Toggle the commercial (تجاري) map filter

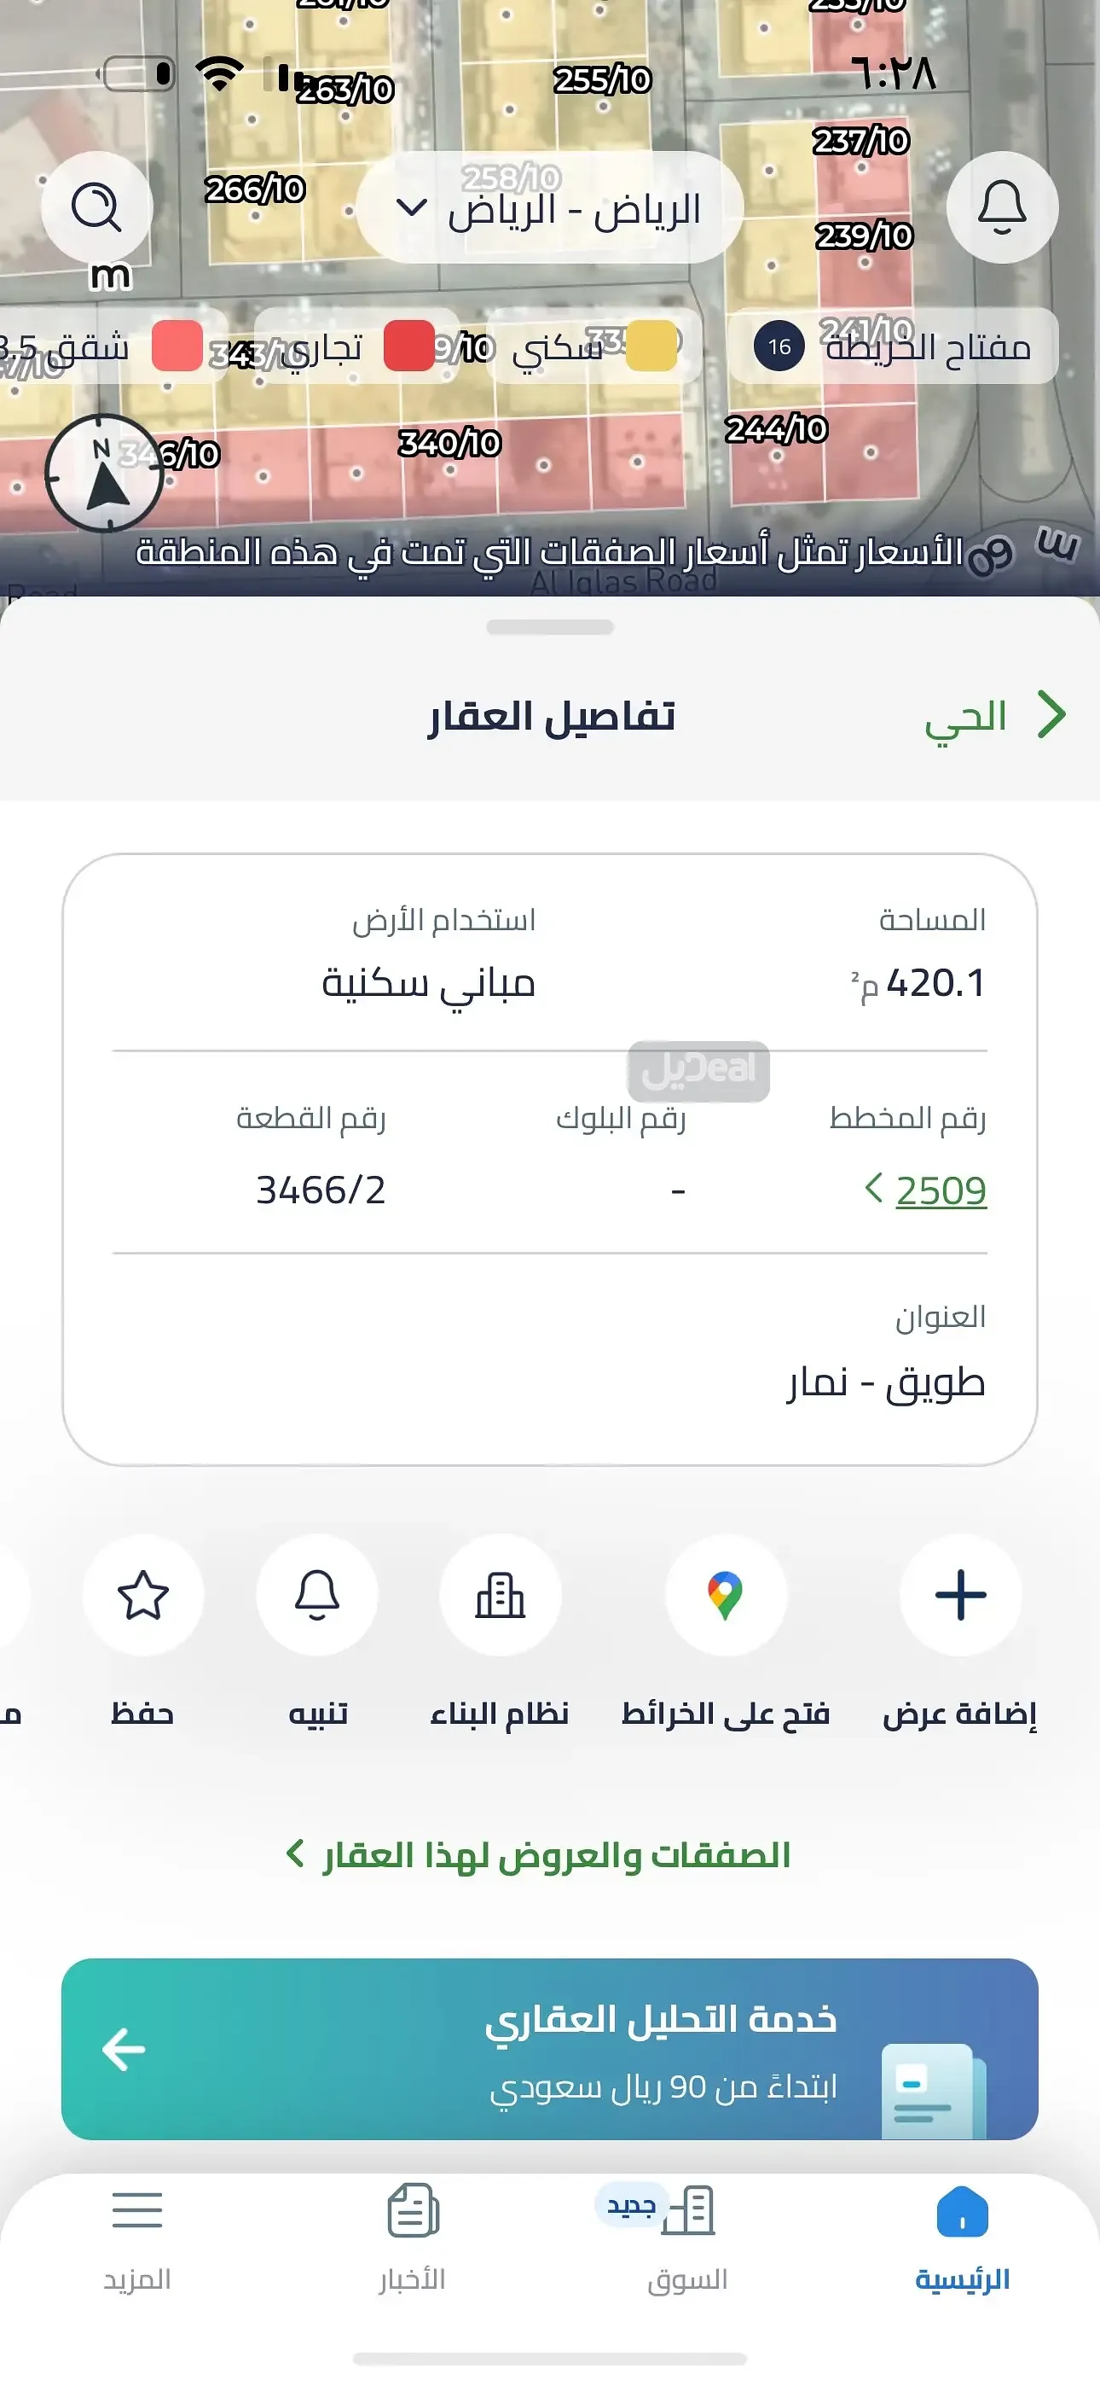click(356, 346)
